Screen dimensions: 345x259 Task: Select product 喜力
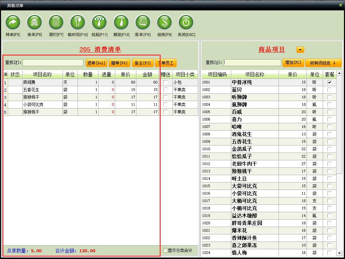(269, 119)
